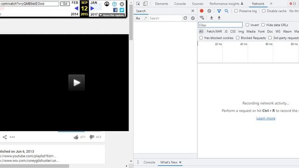Viewport: 299px width, 168px height.
Task: Share capture on Twitter icon
Action: [x=121, y=10]
